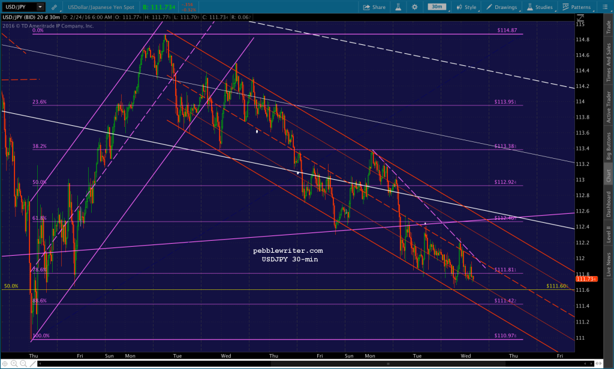Open the Drawings menu
This screenshot has width=614, height=369.
502,7
